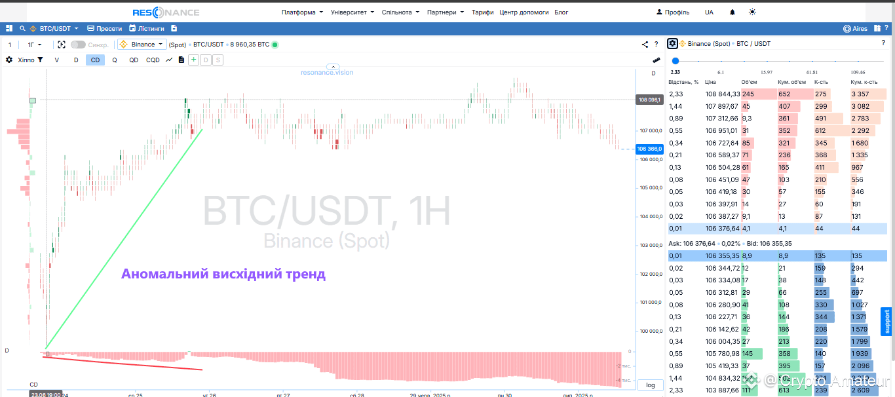
Task: Open Партнери menu
Action: (446, 12)
